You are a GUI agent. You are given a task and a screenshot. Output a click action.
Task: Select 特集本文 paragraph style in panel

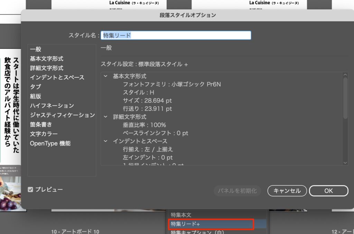181,215
